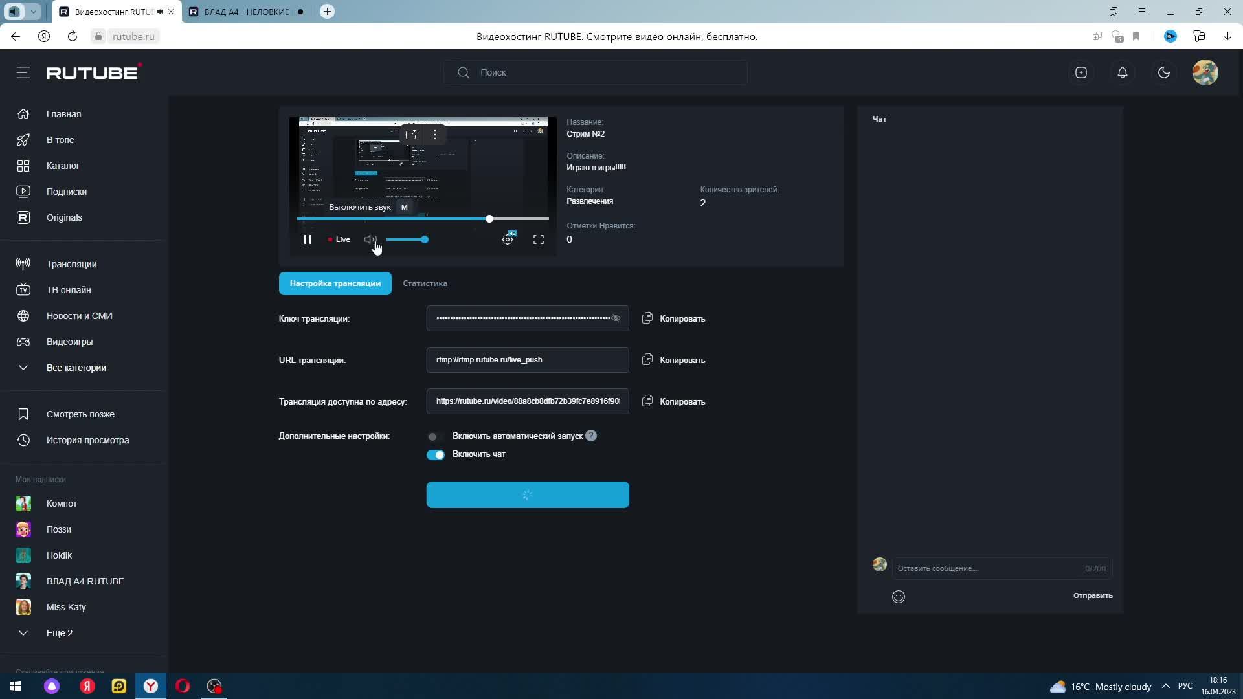Enable automatic start toggle
Viewport: 1243px width, 699px height.
click(435, 436)
